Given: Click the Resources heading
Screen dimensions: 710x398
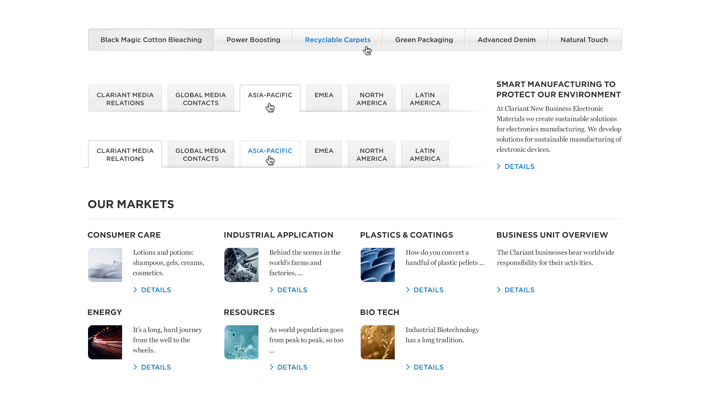Looking at the screenshot, I should [249, 312].
